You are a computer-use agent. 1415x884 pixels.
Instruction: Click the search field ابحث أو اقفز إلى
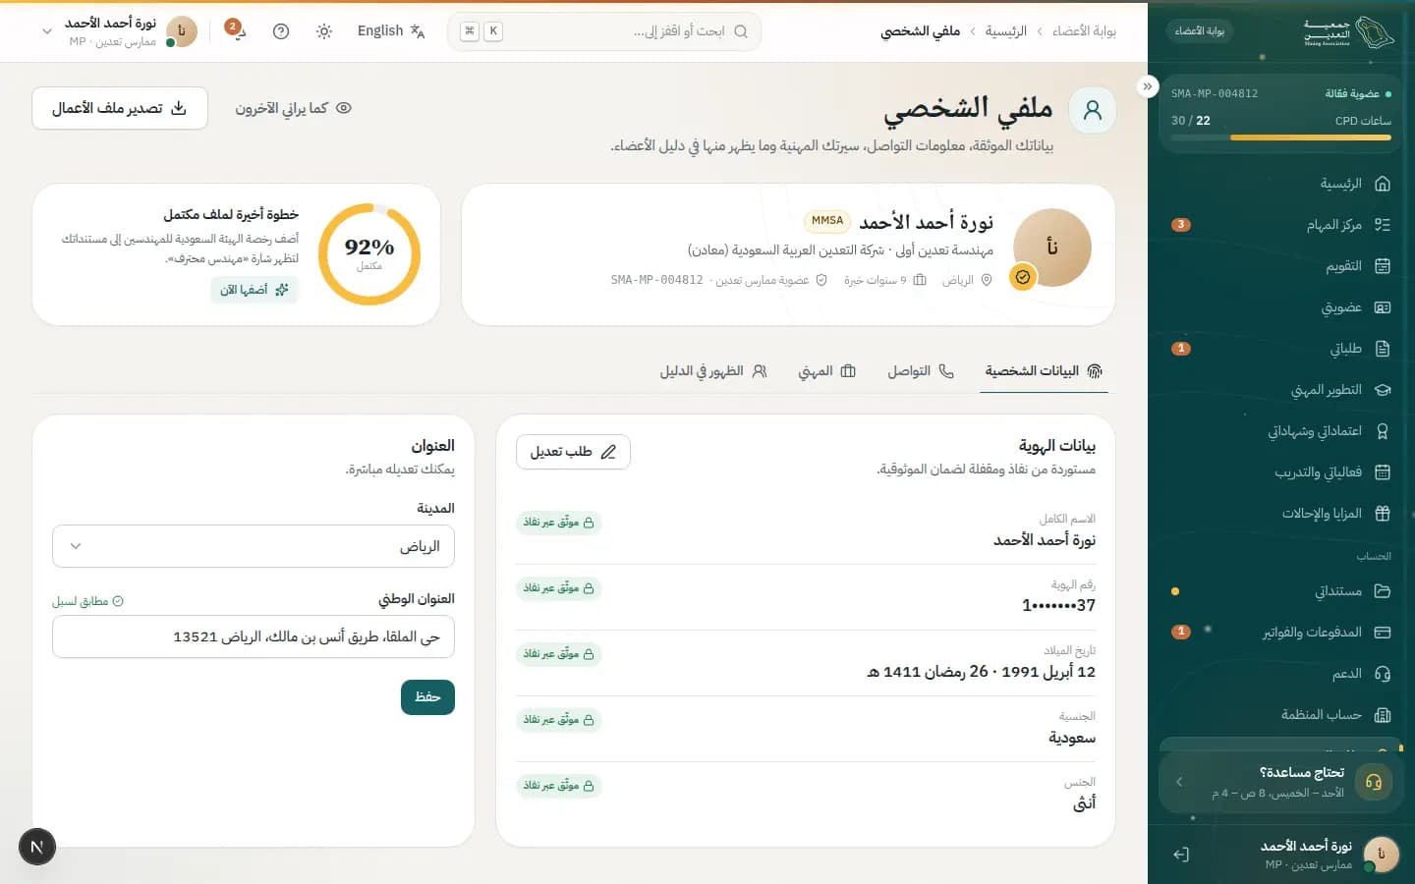pos(604,31)
